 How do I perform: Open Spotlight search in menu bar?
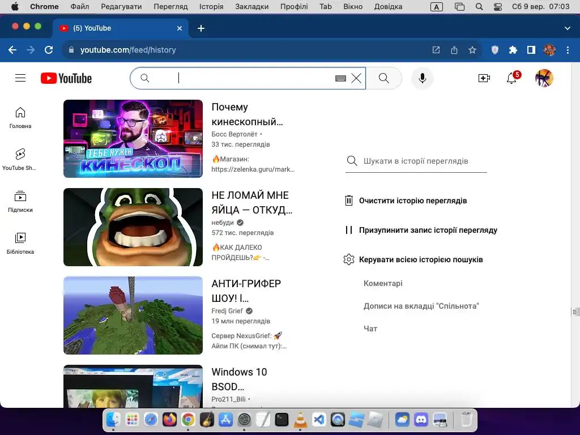(x=479, y=7)
